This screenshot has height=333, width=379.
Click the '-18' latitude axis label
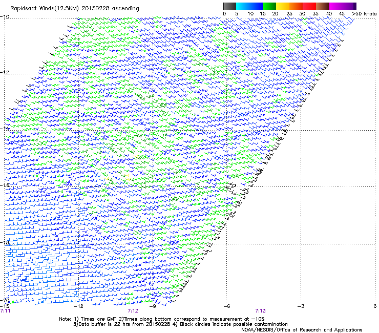click(x=5, y=242)
